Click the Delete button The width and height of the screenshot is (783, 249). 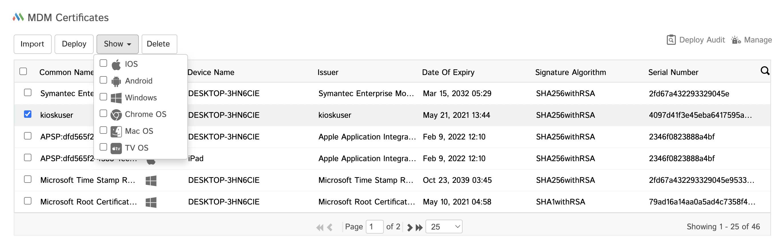(159, 44)
